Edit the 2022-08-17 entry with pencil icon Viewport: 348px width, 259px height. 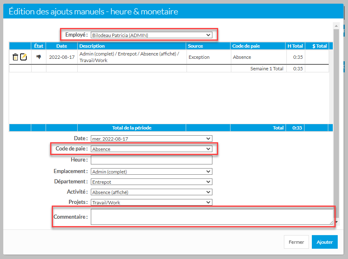(23, 57)
